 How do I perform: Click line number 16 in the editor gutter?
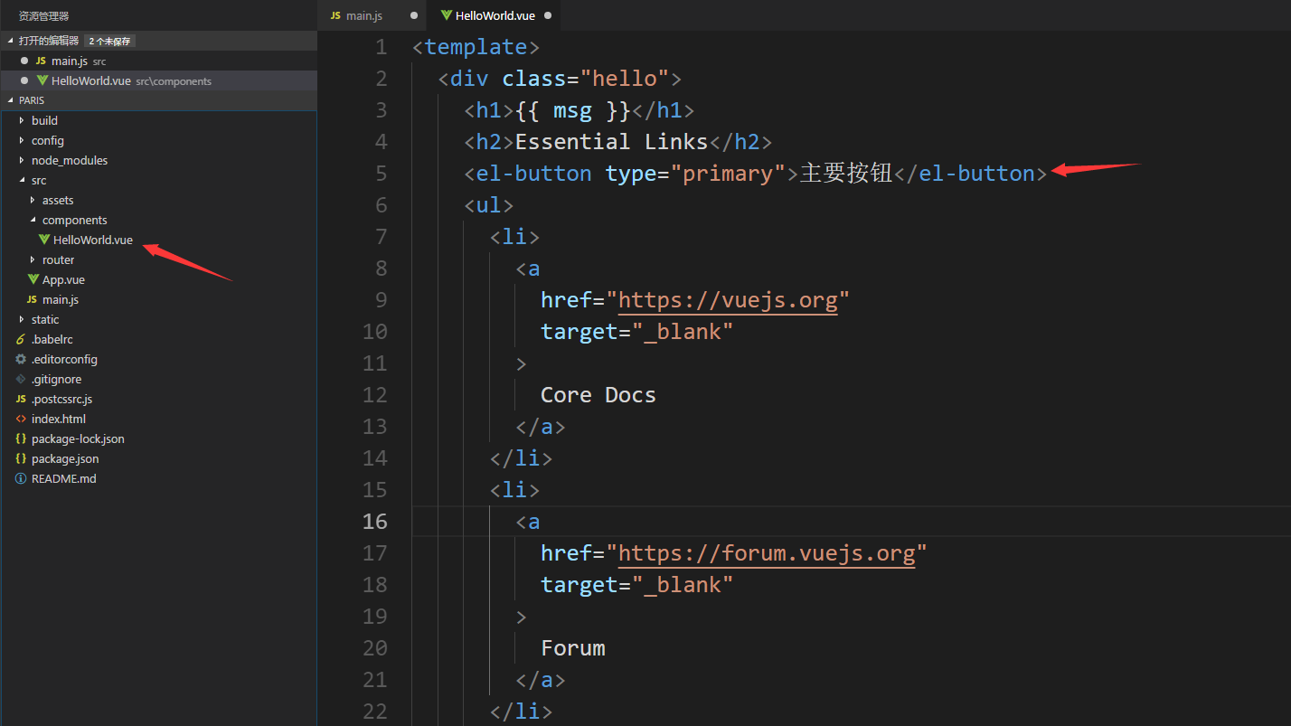[375, 521]
